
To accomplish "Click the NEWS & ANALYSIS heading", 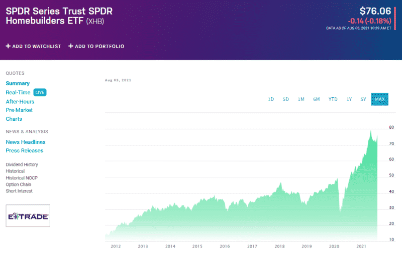I will (27, 132).
